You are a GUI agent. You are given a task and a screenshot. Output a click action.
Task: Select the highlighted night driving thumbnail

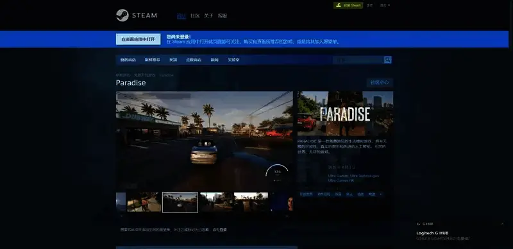(x=180, y=202)
